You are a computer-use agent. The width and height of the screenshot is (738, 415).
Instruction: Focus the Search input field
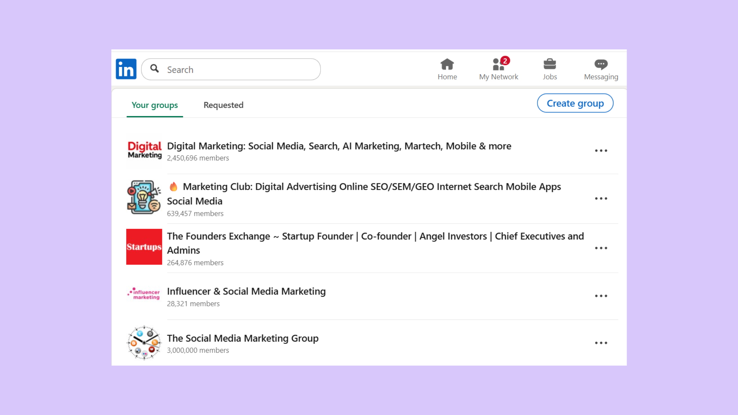[231, 69]
